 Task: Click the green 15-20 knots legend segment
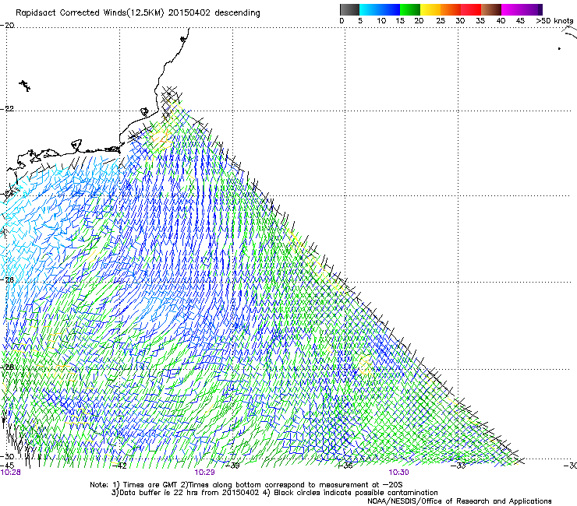point(410,9)
